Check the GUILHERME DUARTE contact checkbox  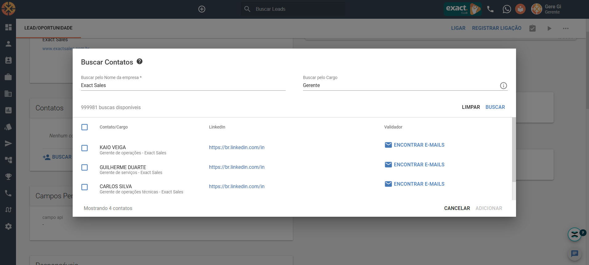coord(84,167)
